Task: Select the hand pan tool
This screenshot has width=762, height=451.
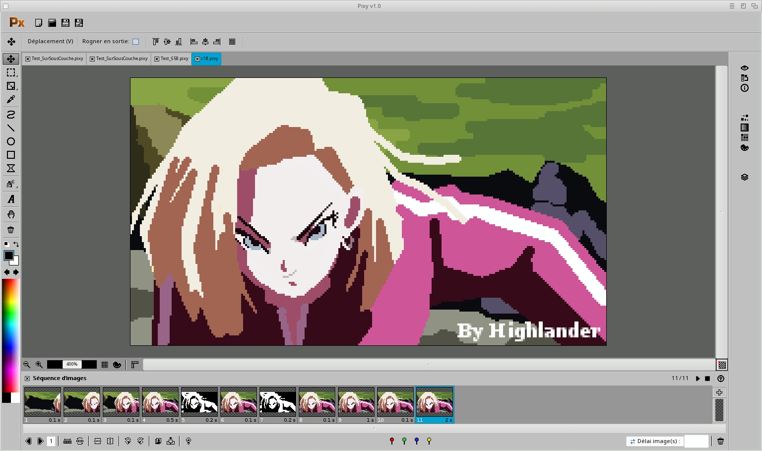Action: click(11, 214)
